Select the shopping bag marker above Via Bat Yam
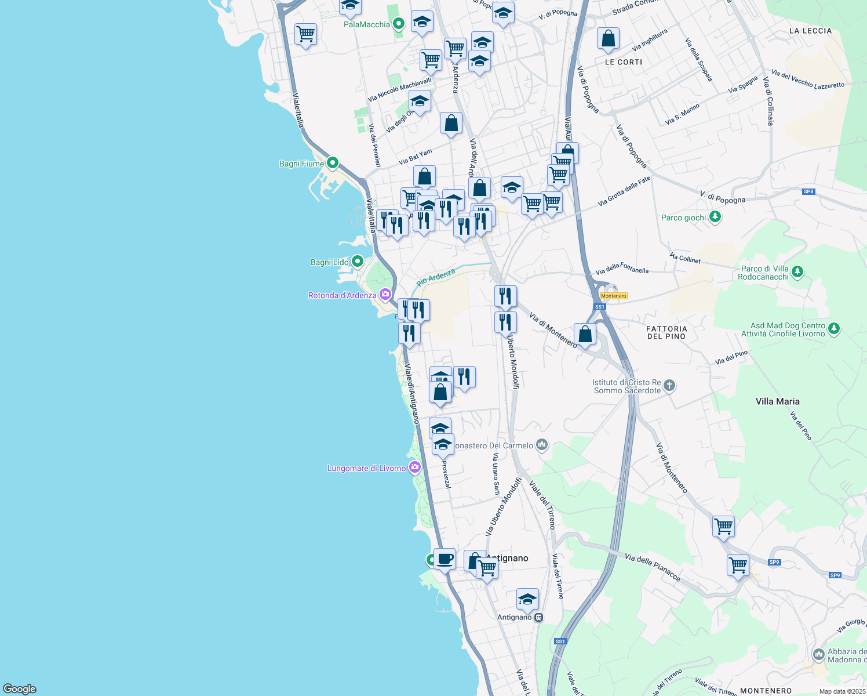Screen dimensions: 867x696 [451, 125]
